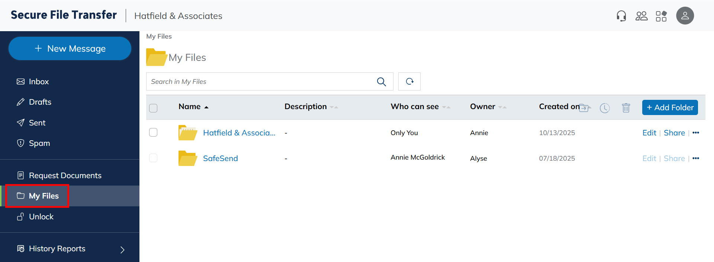Image resolution: width=714 pixels, height=262 pixels.
Task: Open Request Documents in sidebar
Action: pyautogui.click(x=65, y=176)
